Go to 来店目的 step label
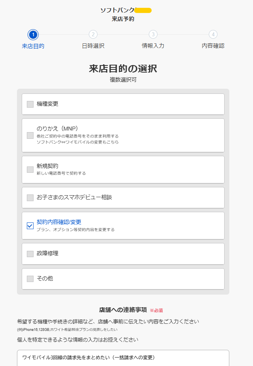Screen dimensions: 253x366 point(33,46)
